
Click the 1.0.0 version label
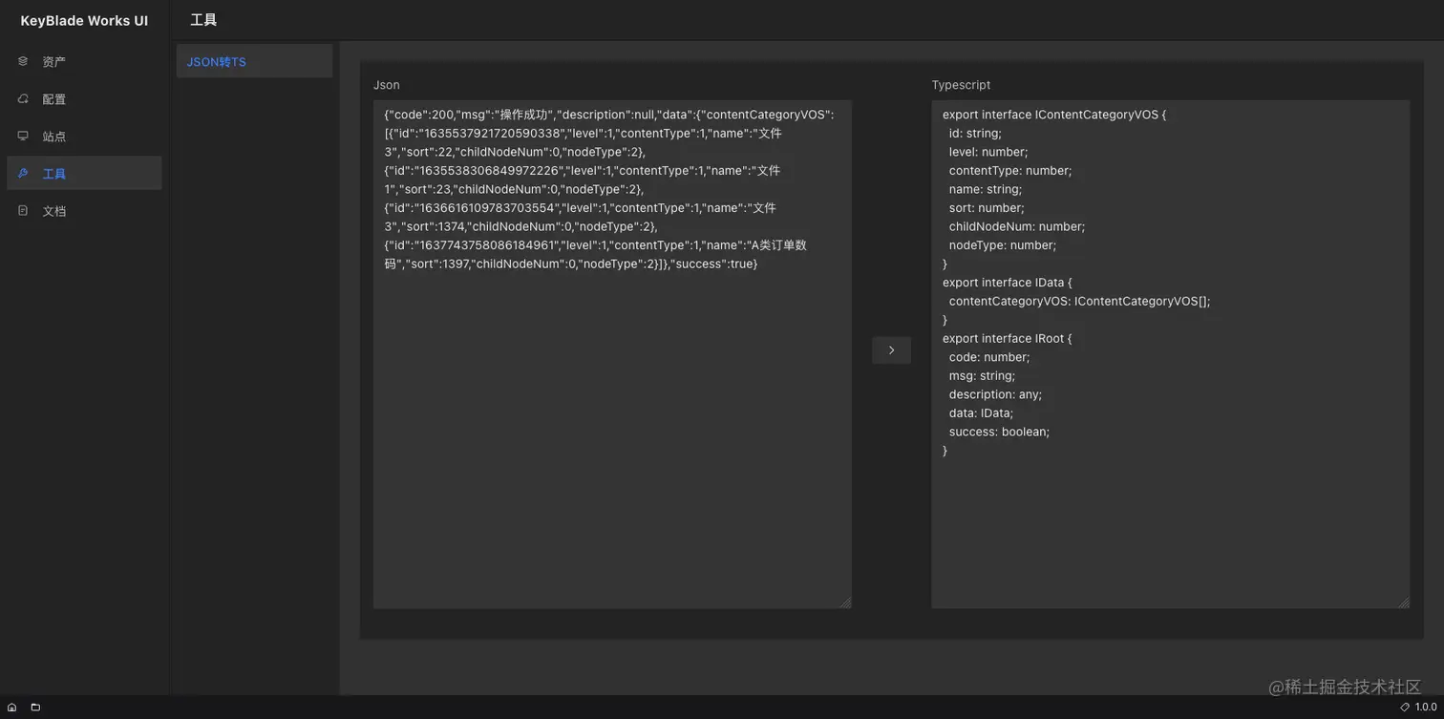click(1425, 708)
